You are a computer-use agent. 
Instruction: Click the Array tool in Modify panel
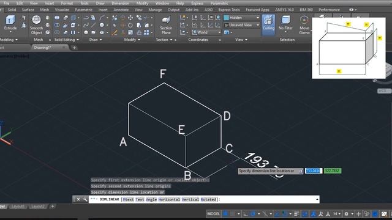point(146,32)
